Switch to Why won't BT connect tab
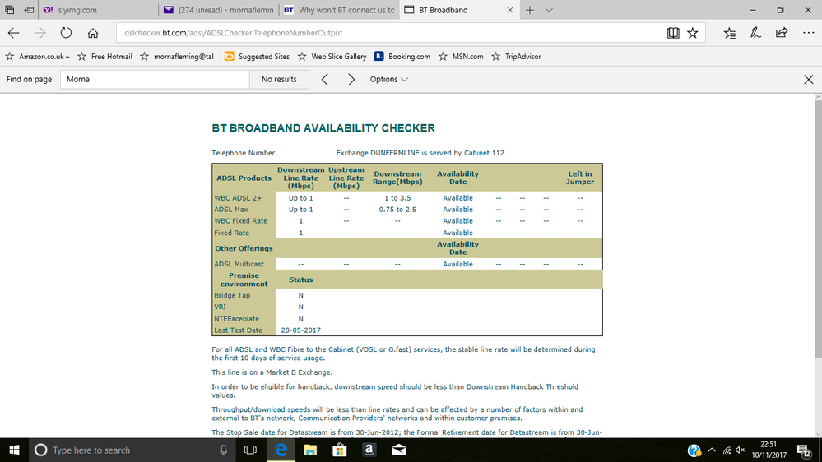The image size is (822, 462). (339, 10)
